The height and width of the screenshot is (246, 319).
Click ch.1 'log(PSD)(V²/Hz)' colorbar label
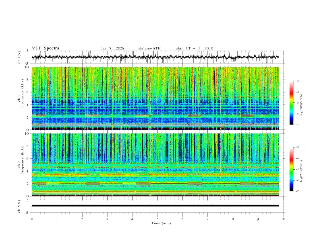[301, 105]
